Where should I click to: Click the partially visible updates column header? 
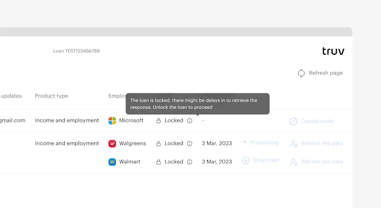(11, 96)
